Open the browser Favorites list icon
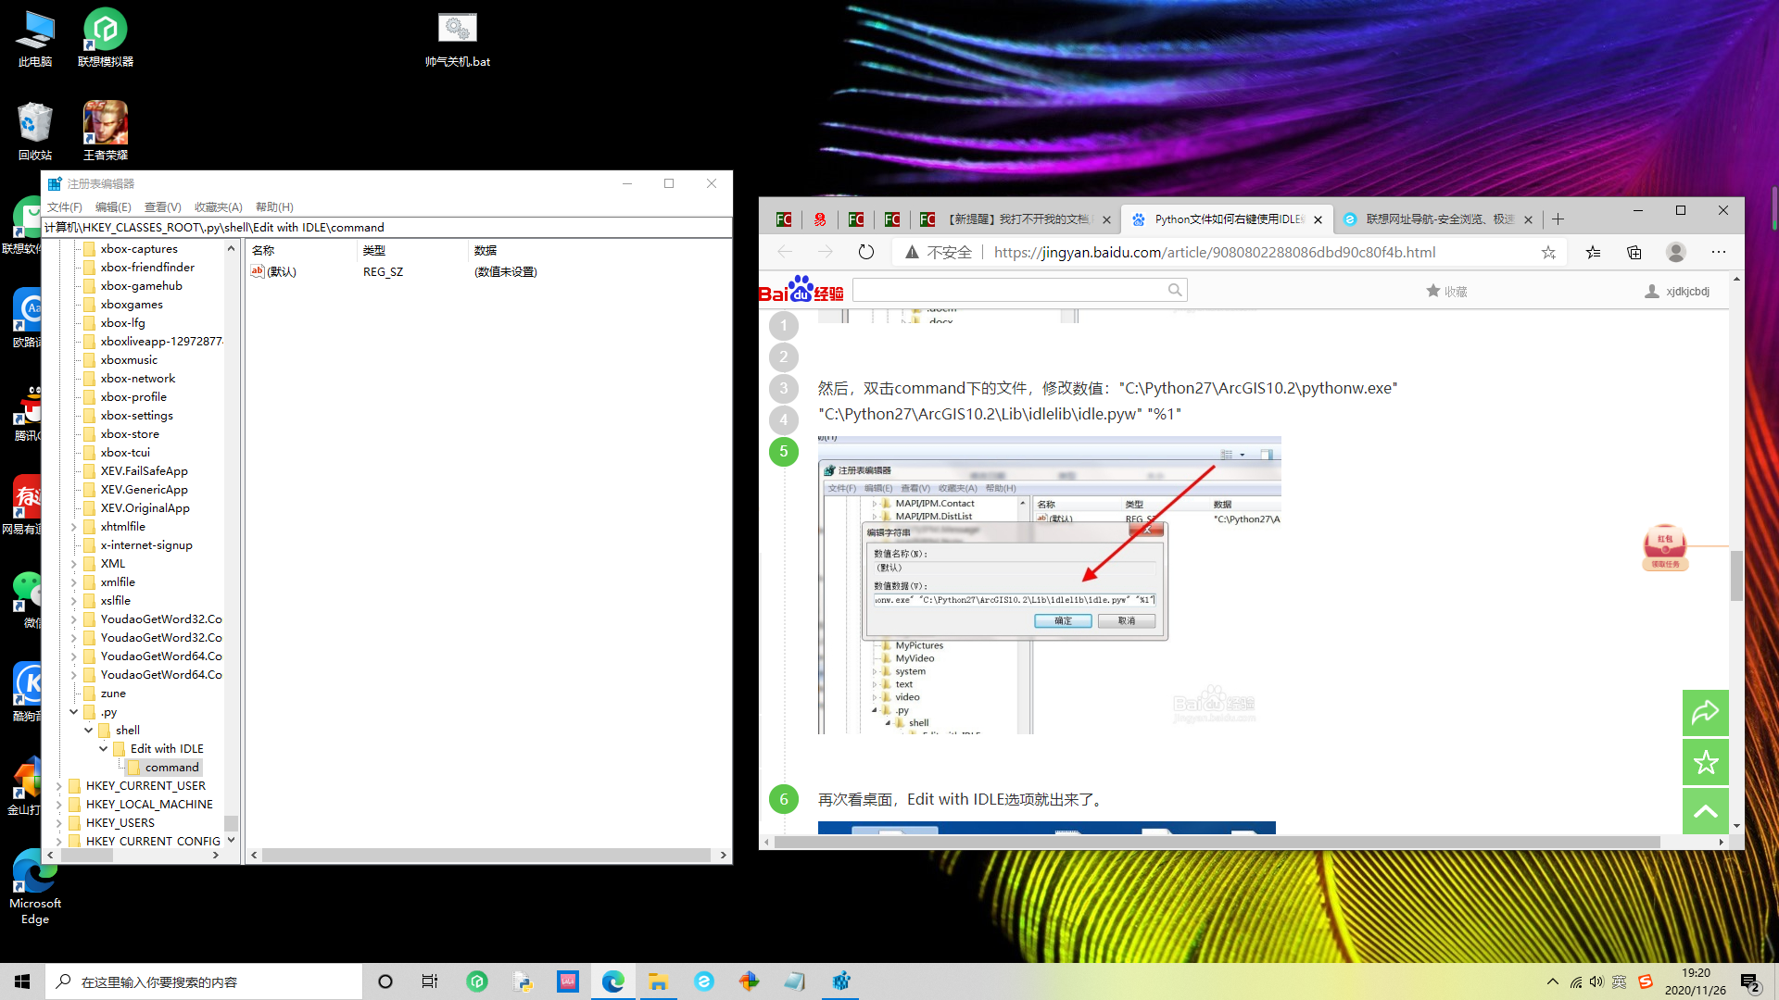Screen dimensions: 1779x1000 [1593, 252]
